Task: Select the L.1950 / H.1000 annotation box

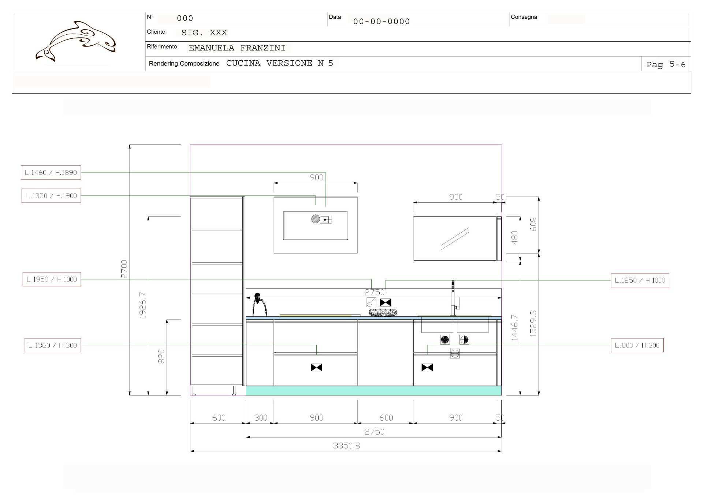Action: tap(52, 279)
